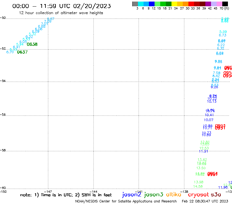Click the 6.05 wave height reading
232x204 pixels.
tap(23, 42)
